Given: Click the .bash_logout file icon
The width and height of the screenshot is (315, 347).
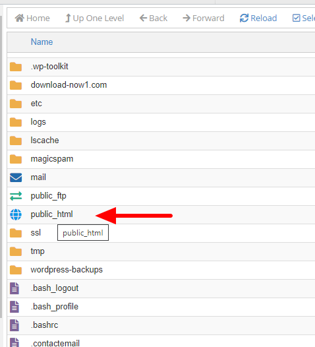Looking at the screenshot, I should point(14,288).
